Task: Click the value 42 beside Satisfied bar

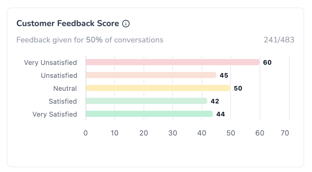Action: tap(215, 101)
